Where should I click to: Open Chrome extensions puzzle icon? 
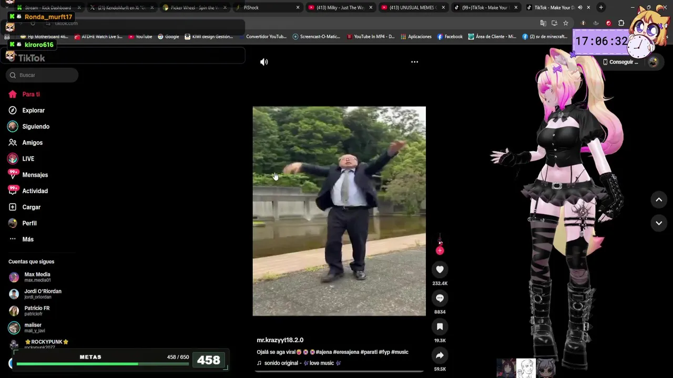(621, 23)
